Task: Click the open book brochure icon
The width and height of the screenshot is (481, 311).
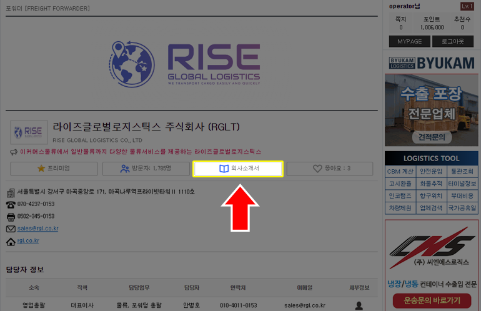Action: 224,169
